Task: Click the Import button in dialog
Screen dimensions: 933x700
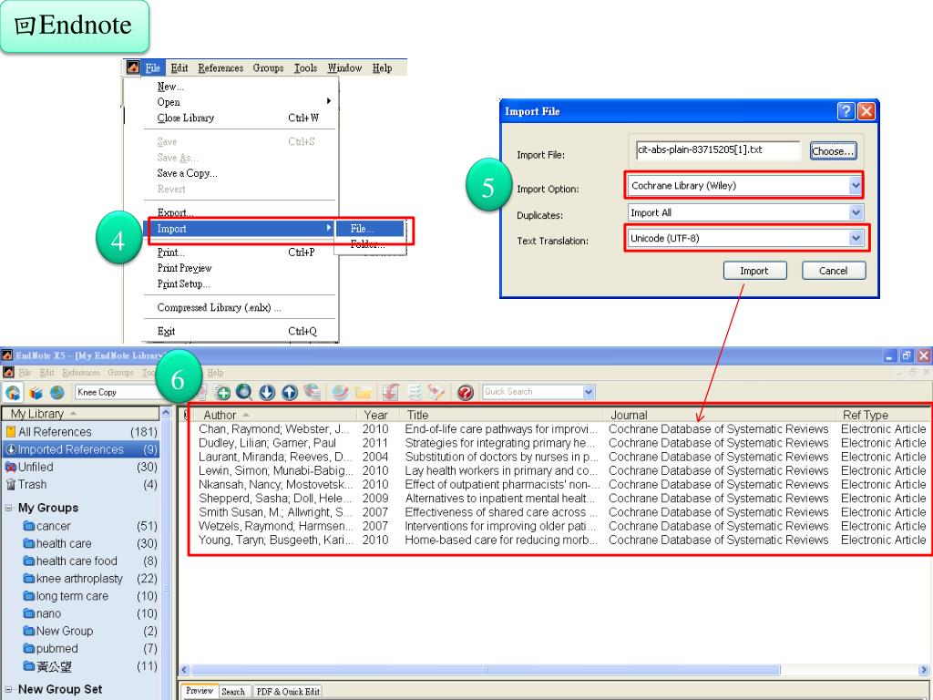Action: coord(754,271)
